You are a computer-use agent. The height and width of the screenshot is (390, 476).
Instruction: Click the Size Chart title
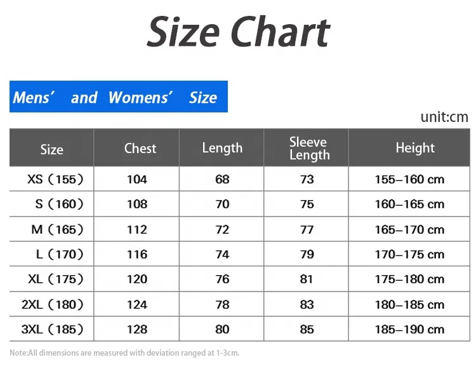pos(238,32)
